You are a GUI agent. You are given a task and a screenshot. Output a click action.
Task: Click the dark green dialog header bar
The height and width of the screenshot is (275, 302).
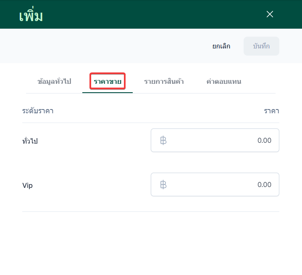[147, 14]
